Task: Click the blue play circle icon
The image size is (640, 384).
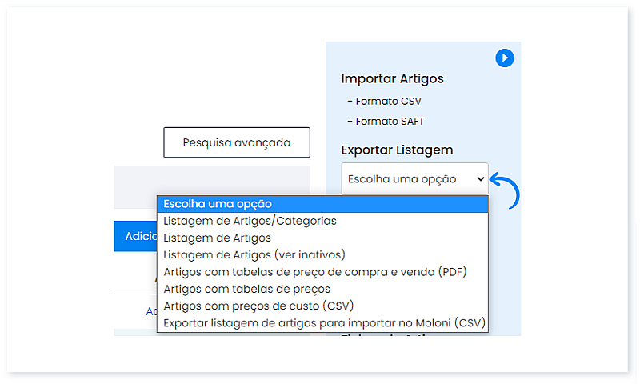Action: [504, 58]
